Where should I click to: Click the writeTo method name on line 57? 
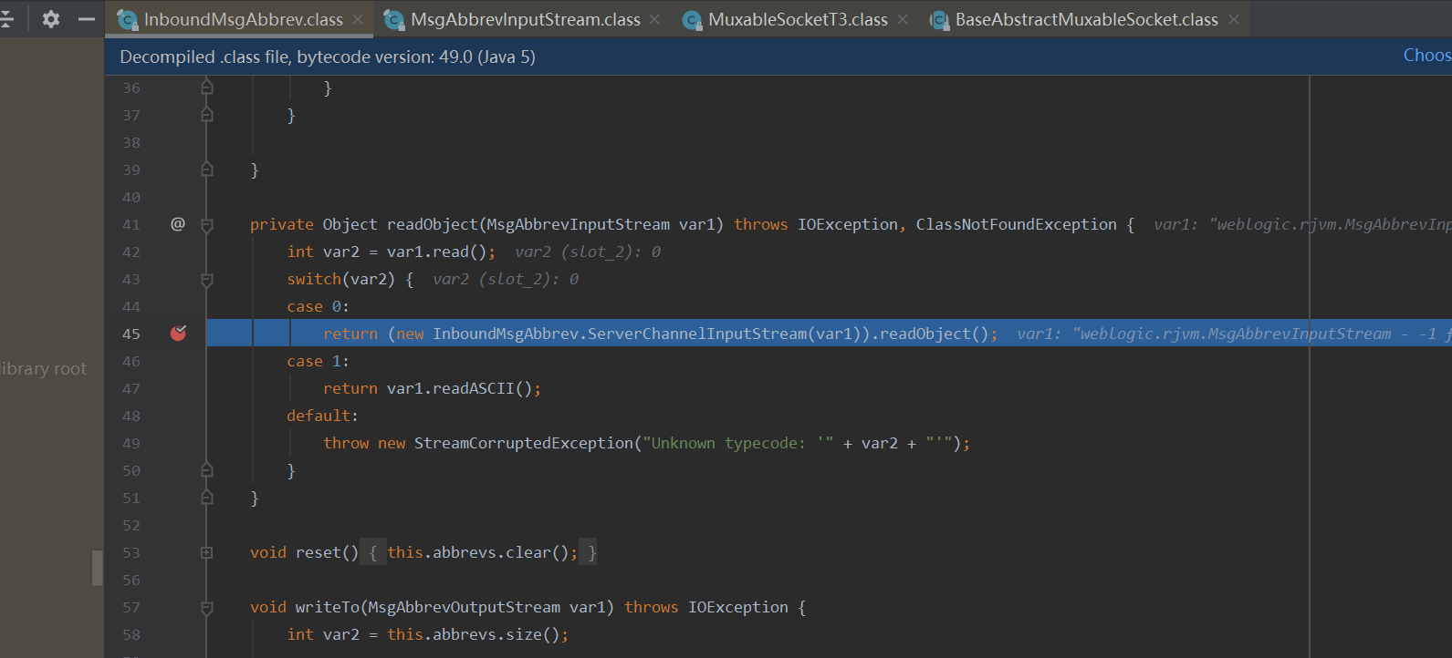327,607
